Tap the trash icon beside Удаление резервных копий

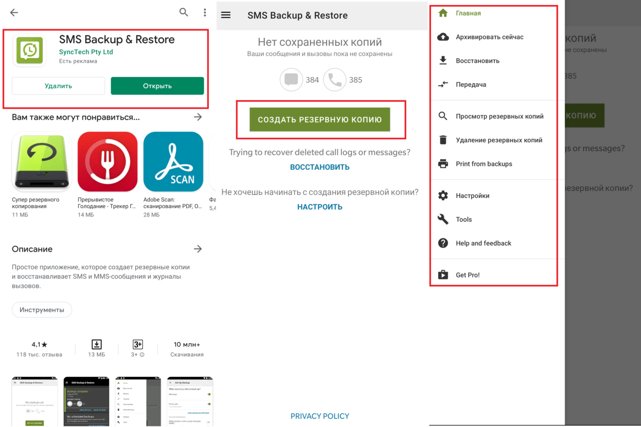pos(443,140)
